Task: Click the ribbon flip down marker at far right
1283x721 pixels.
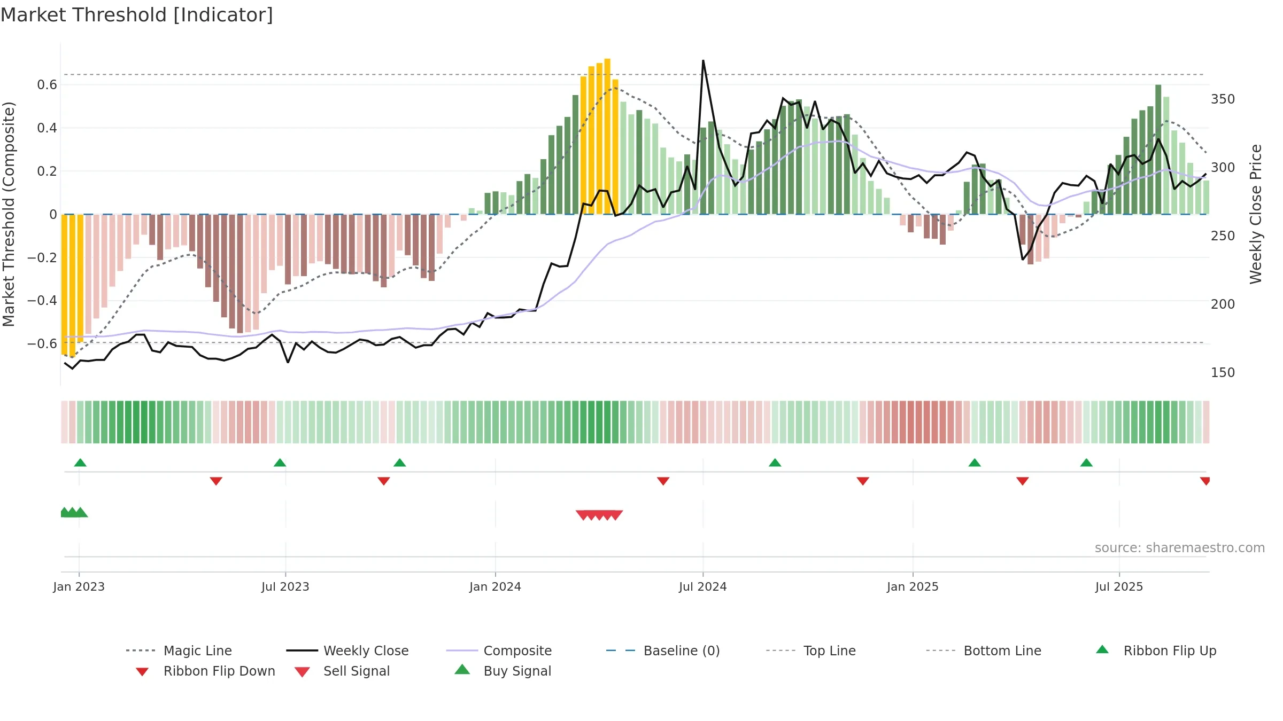Action: [1205, 481]
